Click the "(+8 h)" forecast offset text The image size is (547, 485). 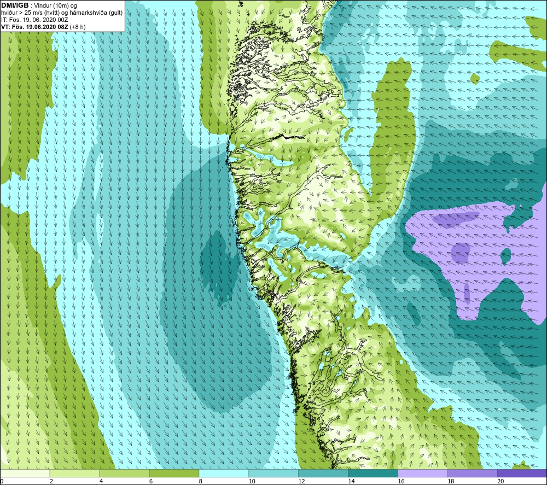[x=78, y=27]
